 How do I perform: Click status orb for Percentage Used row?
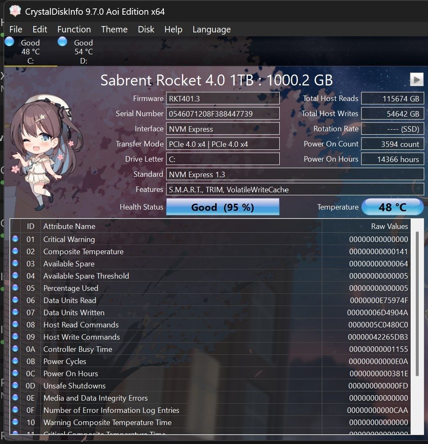click(x=15, y=287)
